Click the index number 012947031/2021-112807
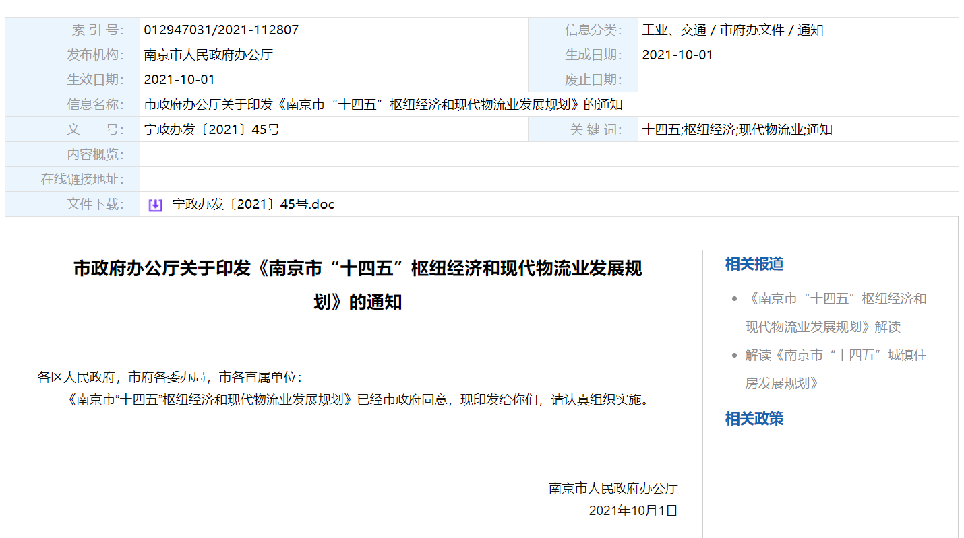This screenshot has width=964, height=538. coord(221,30)
